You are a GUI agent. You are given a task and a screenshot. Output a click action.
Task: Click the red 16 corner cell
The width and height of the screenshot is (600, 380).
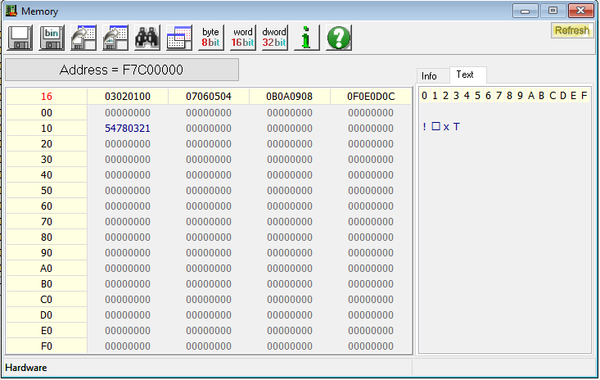tap(47, 97)
